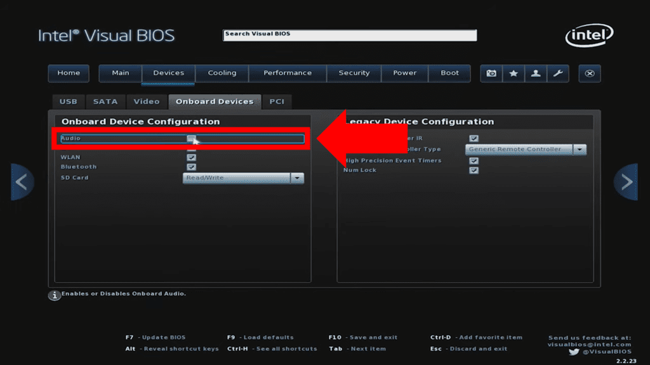Open the user profile icon
Viewport: 650px width, 365px height.
click(x=536, y=74)
